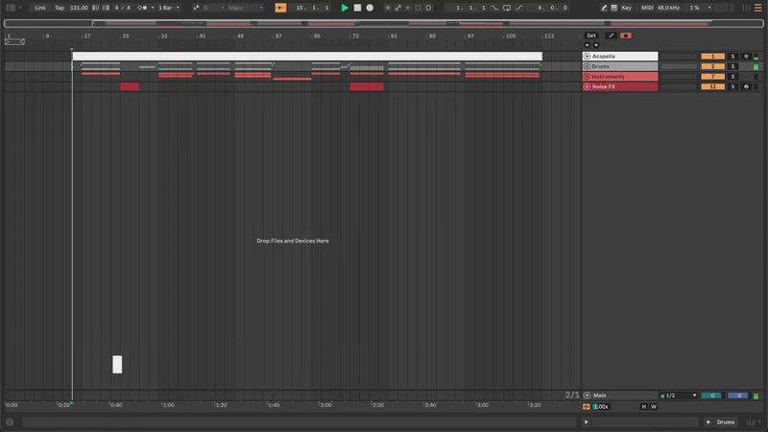Viewport: 768px width, 432px height.
Task: Toggle Drums track activator number 2
Action: coord(712,66)
